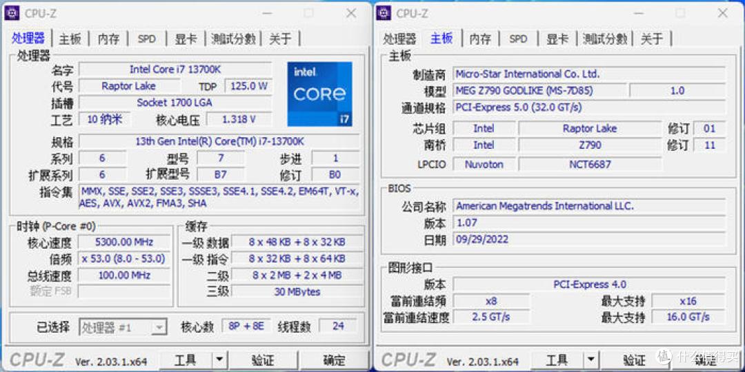This screenshot has width=745, height=372.
Task: Click the name field Intel Core i7 13700K
Action: click(x=175, y=70)
